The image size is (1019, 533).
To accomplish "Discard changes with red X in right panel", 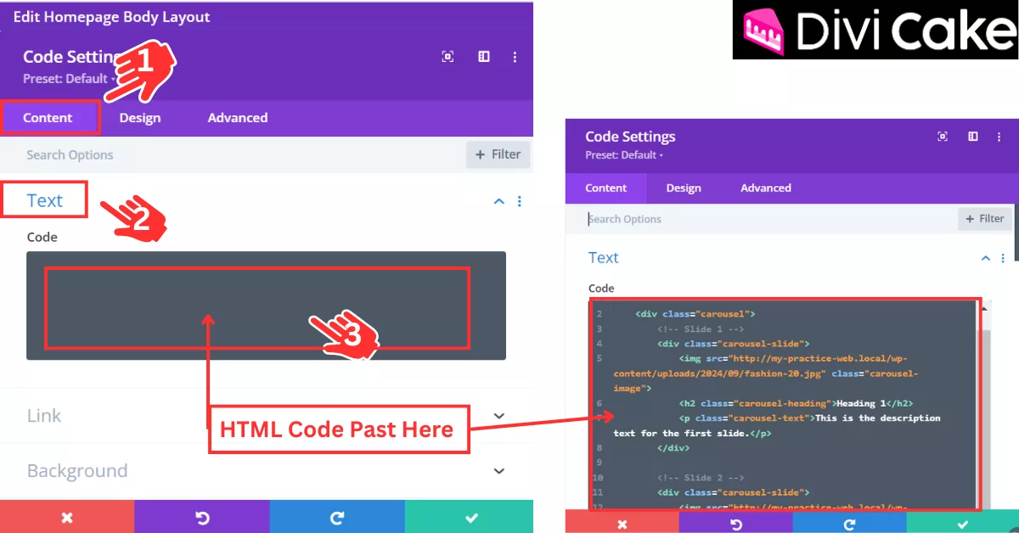I will [622, 524].
